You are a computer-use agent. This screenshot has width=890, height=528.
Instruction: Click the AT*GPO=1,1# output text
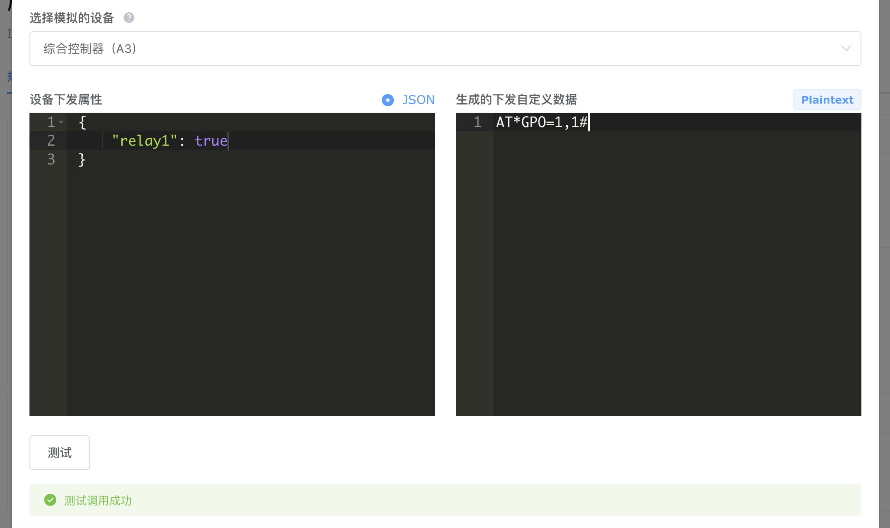[542, 122]
